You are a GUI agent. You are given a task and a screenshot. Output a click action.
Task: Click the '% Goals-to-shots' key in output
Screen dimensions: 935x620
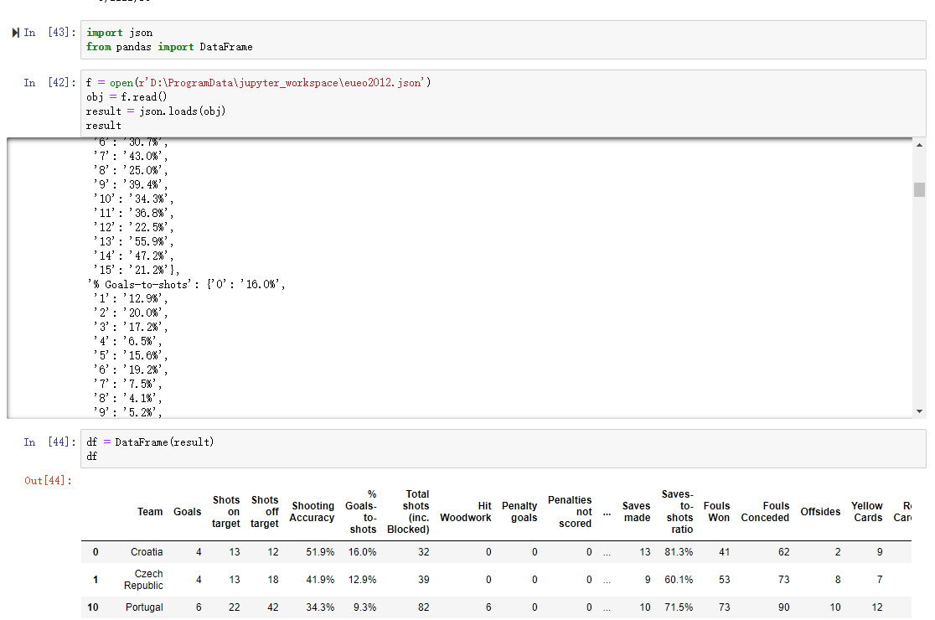point(140,285)
